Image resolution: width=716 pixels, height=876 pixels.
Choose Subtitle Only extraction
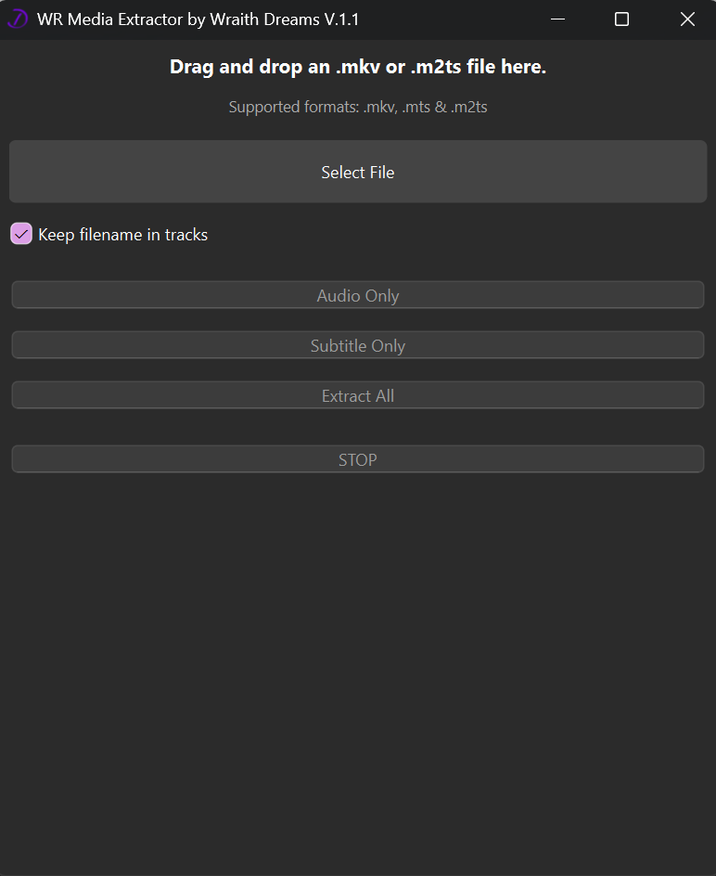click(x=358, y=345)
